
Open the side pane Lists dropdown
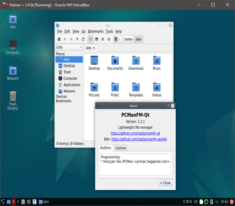point(69,47)
